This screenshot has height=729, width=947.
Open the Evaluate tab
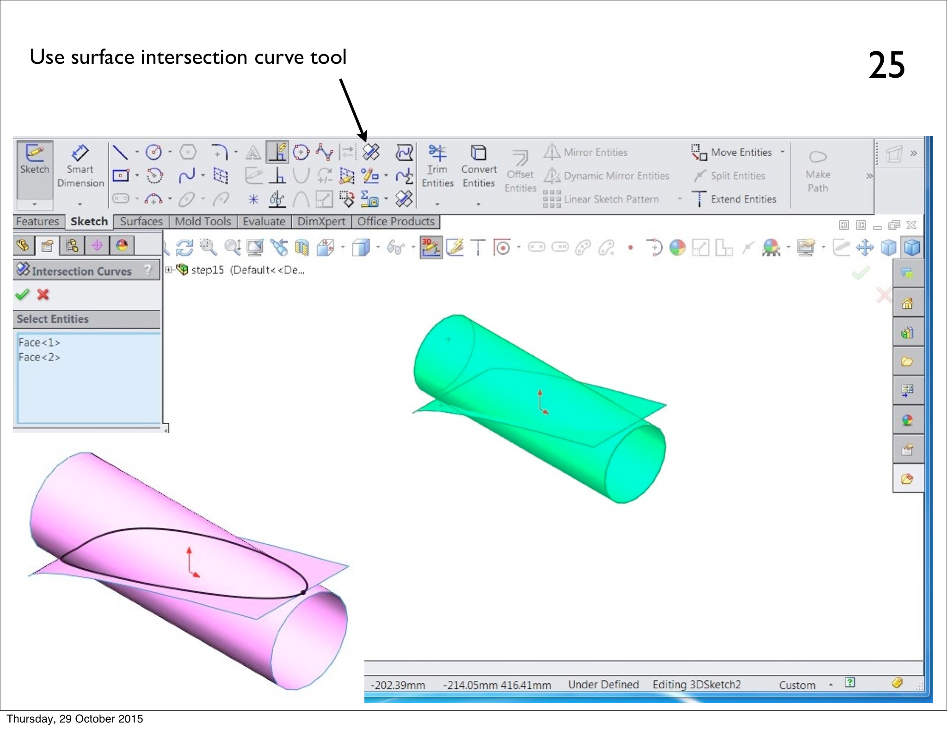(x=264, y=222)
